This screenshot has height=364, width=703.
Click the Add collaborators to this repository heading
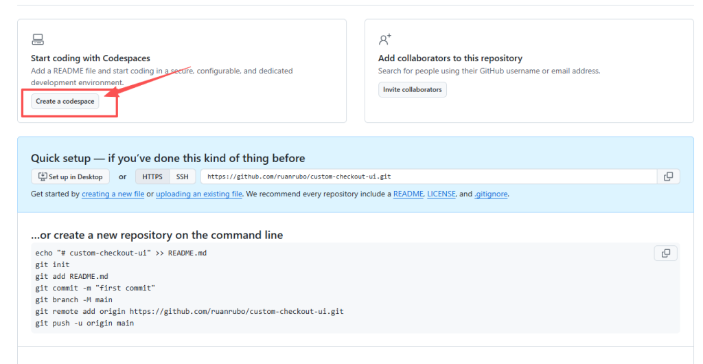[450, 58]
